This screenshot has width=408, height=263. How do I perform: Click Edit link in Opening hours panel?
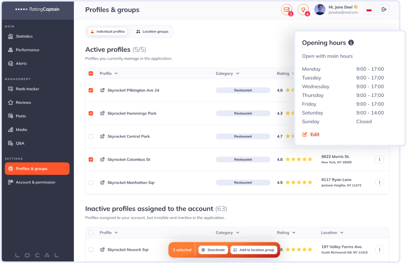coord(311,134)
